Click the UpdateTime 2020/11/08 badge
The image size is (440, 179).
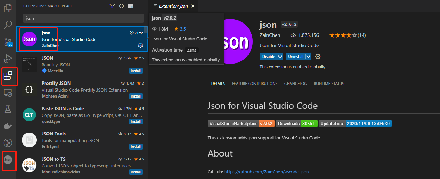[x=355, y=124]
